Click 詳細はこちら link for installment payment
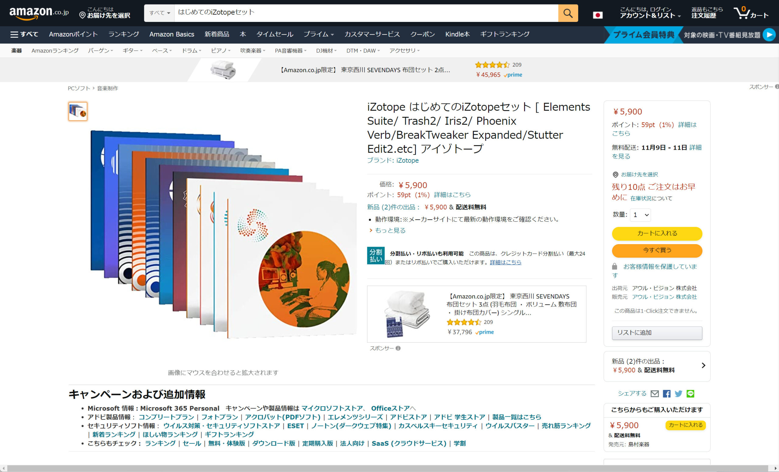The width and height of the screenshot is (779, 472). [505, 262]
